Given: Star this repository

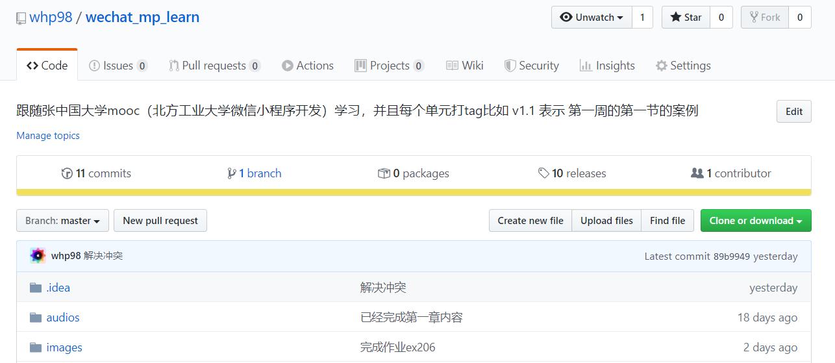Looking at the screenshot, I should (x=686, y=18).
